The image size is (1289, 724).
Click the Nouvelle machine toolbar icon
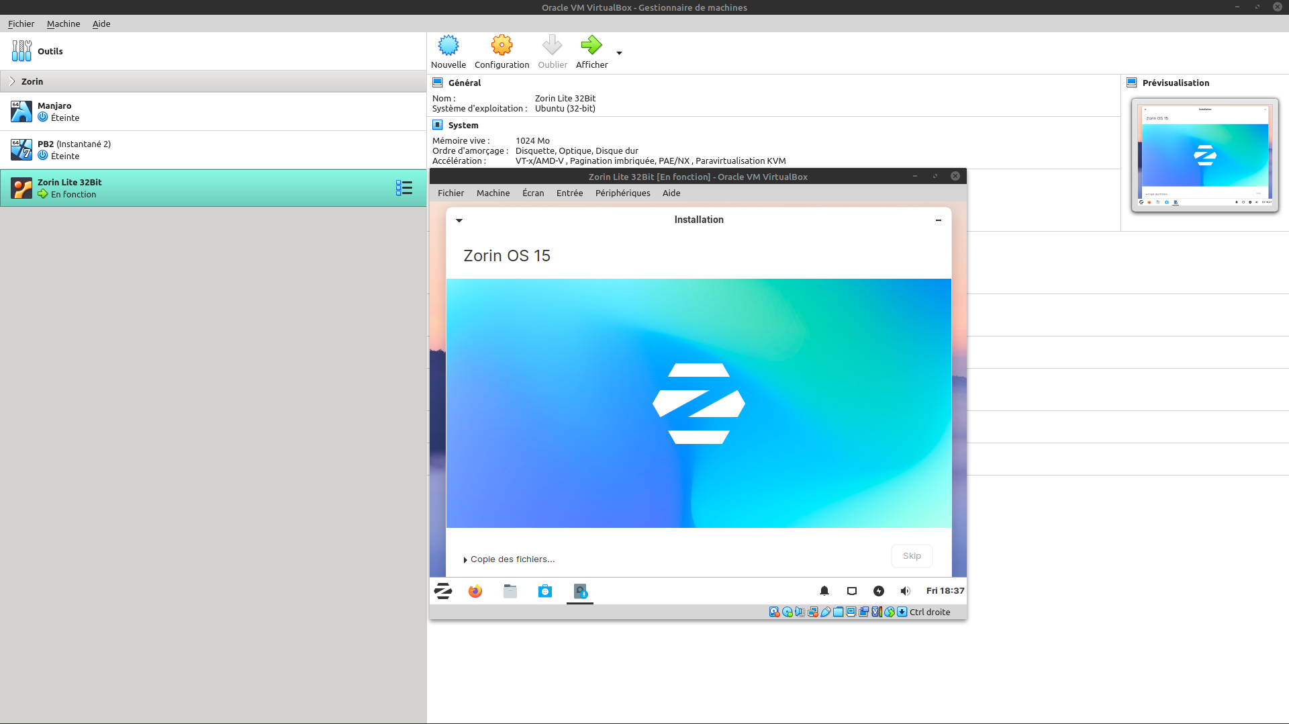[448, 46]
